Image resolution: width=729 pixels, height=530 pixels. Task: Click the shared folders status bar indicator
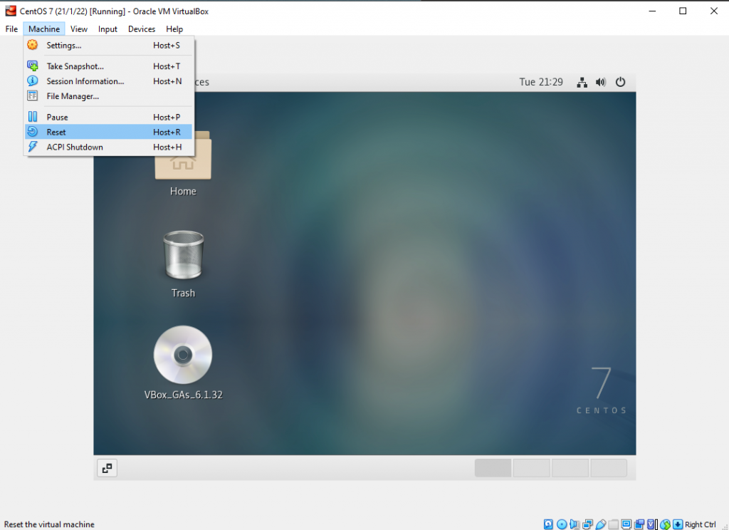click(x=613, y=524)
